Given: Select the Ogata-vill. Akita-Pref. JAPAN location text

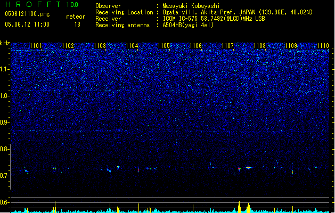Looking at the screenshot, I should pos(238,12).
